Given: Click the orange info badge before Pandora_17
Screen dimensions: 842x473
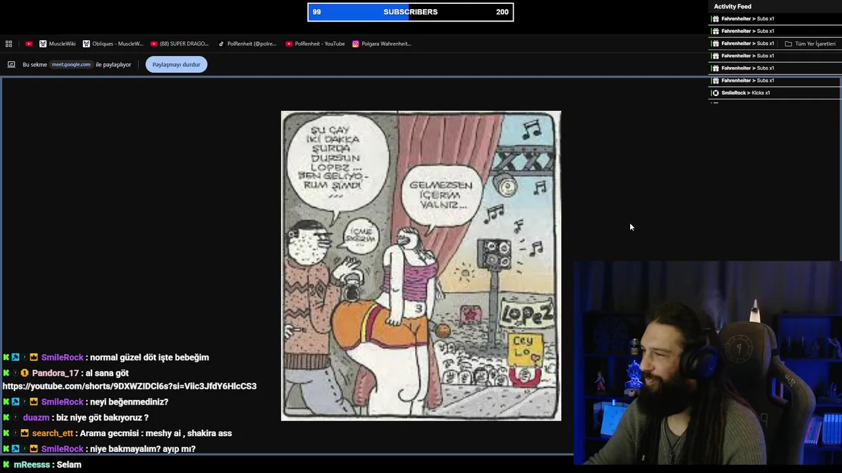Looking at the screenshot, I should click(24, 373).
